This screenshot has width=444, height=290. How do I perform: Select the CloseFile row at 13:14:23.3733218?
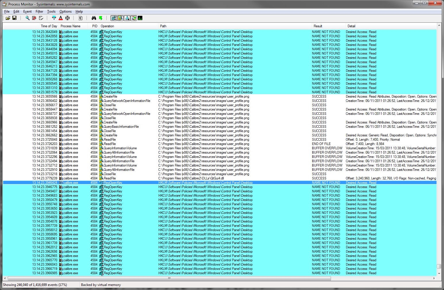tap(220, 174)
